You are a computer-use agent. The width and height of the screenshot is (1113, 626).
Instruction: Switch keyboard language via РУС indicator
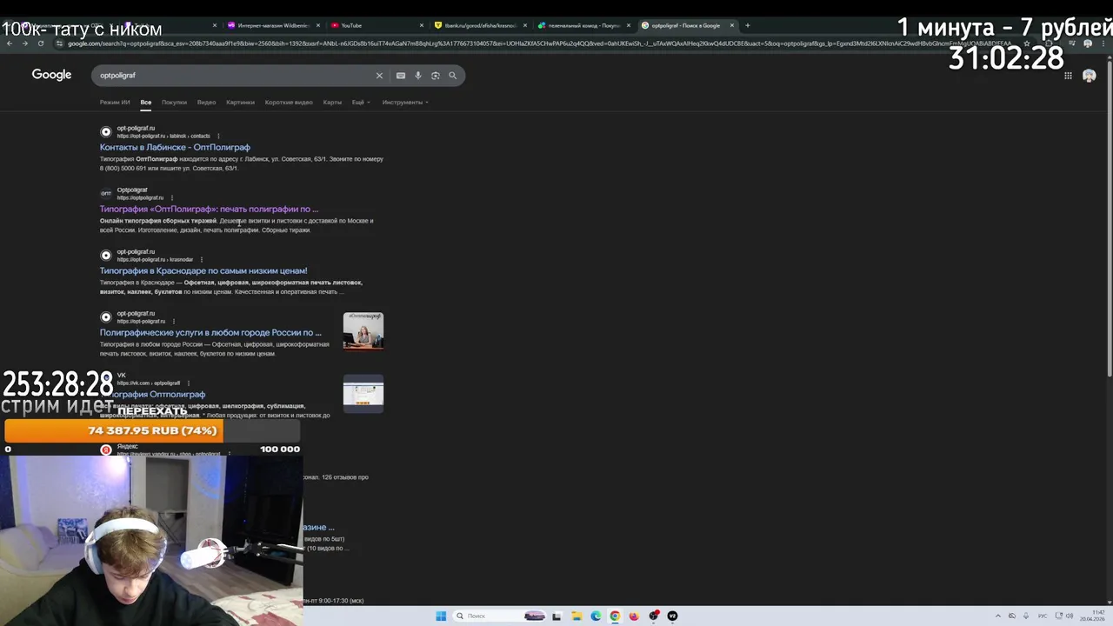1042,616
